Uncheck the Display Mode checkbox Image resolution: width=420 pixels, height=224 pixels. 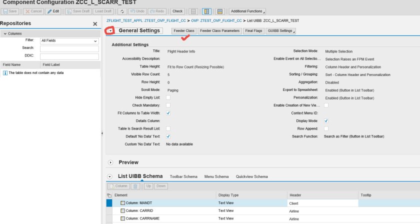coord(326,121)
